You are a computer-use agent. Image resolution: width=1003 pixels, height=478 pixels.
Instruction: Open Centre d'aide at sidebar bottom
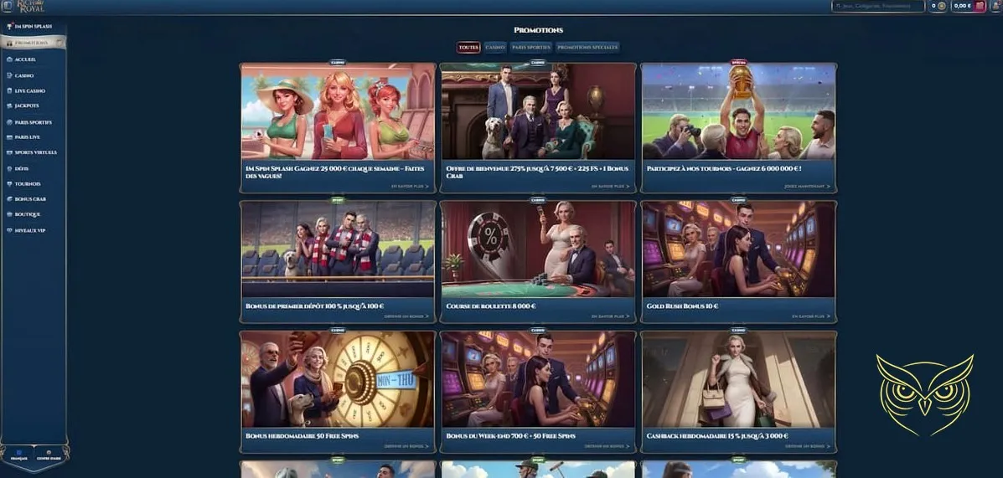click(x=49, y=456)
